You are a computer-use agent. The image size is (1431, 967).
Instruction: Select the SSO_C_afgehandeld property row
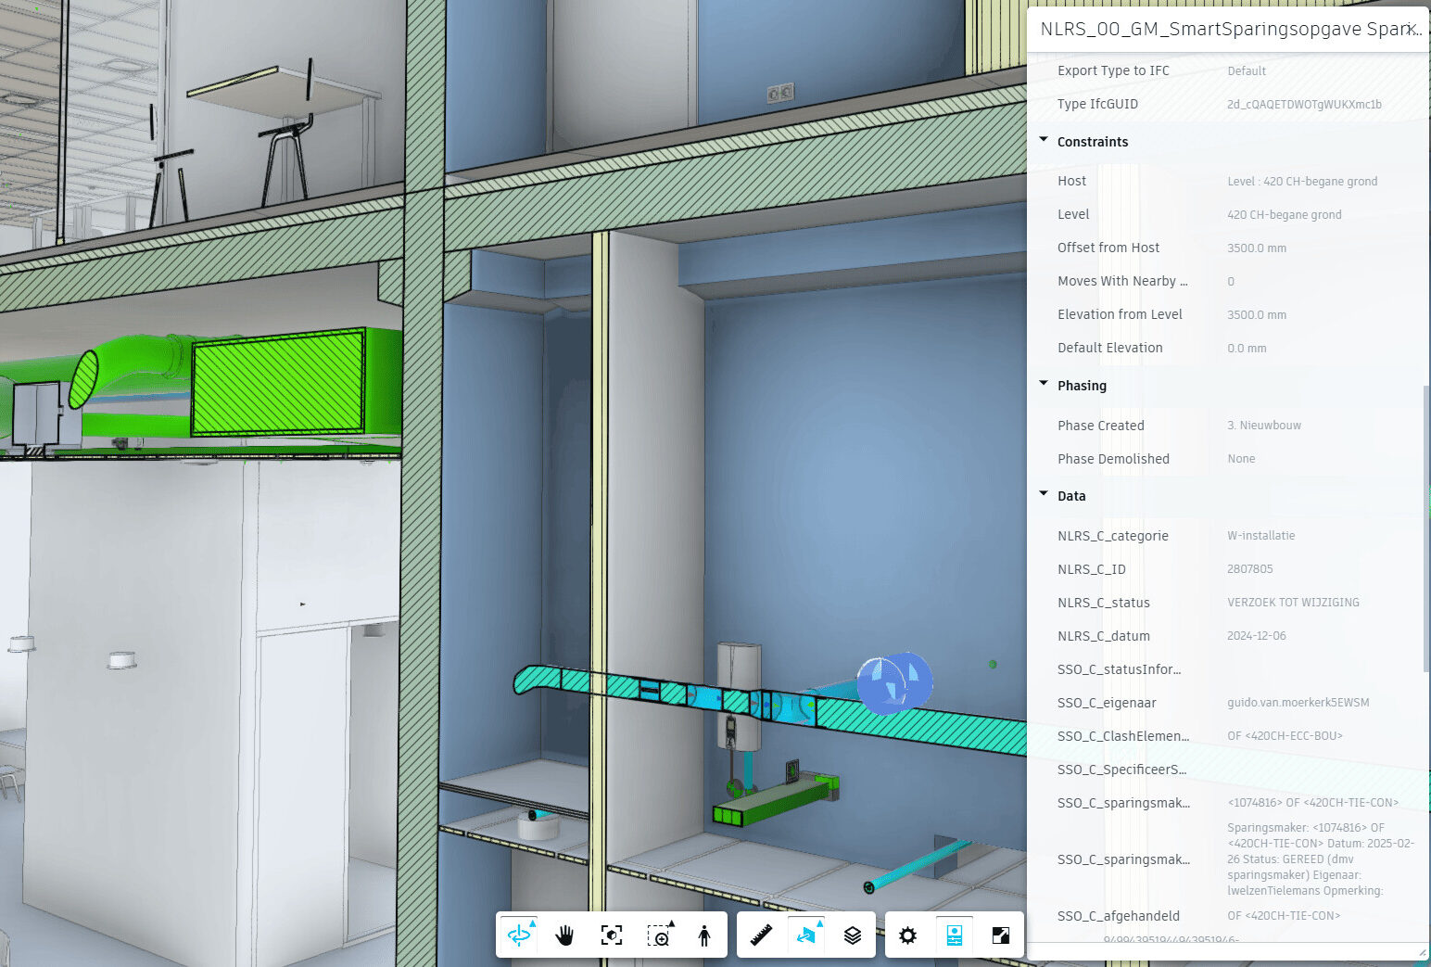[1228, 915]
